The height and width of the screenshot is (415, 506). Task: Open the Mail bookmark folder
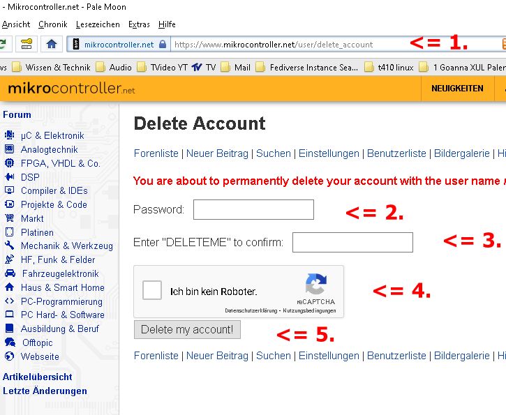coord(236,68)
